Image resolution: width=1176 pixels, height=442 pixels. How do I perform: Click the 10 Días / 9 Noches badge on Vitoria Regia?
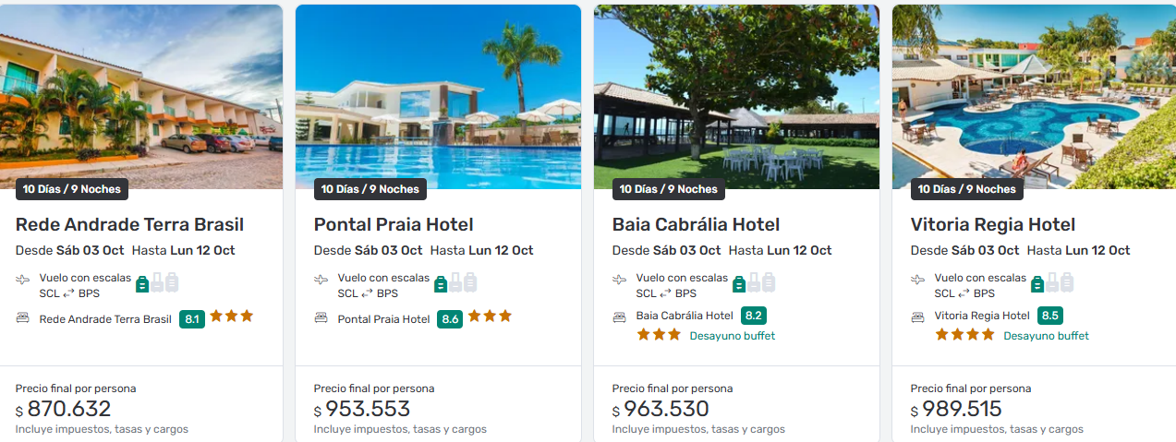pos(966,189)
